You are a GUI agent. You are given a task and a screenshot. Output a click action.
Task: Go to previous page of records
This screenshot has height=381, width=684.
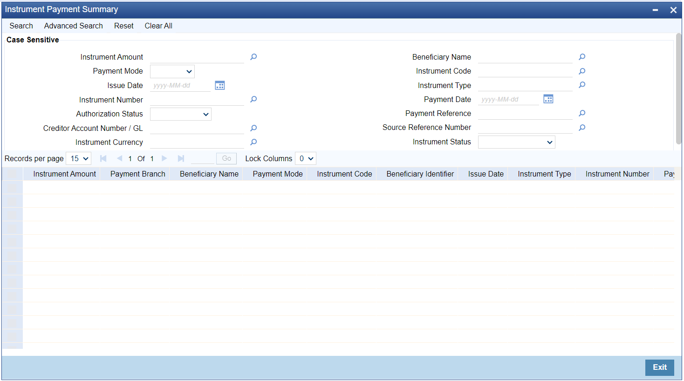click(x=119, y=158)
